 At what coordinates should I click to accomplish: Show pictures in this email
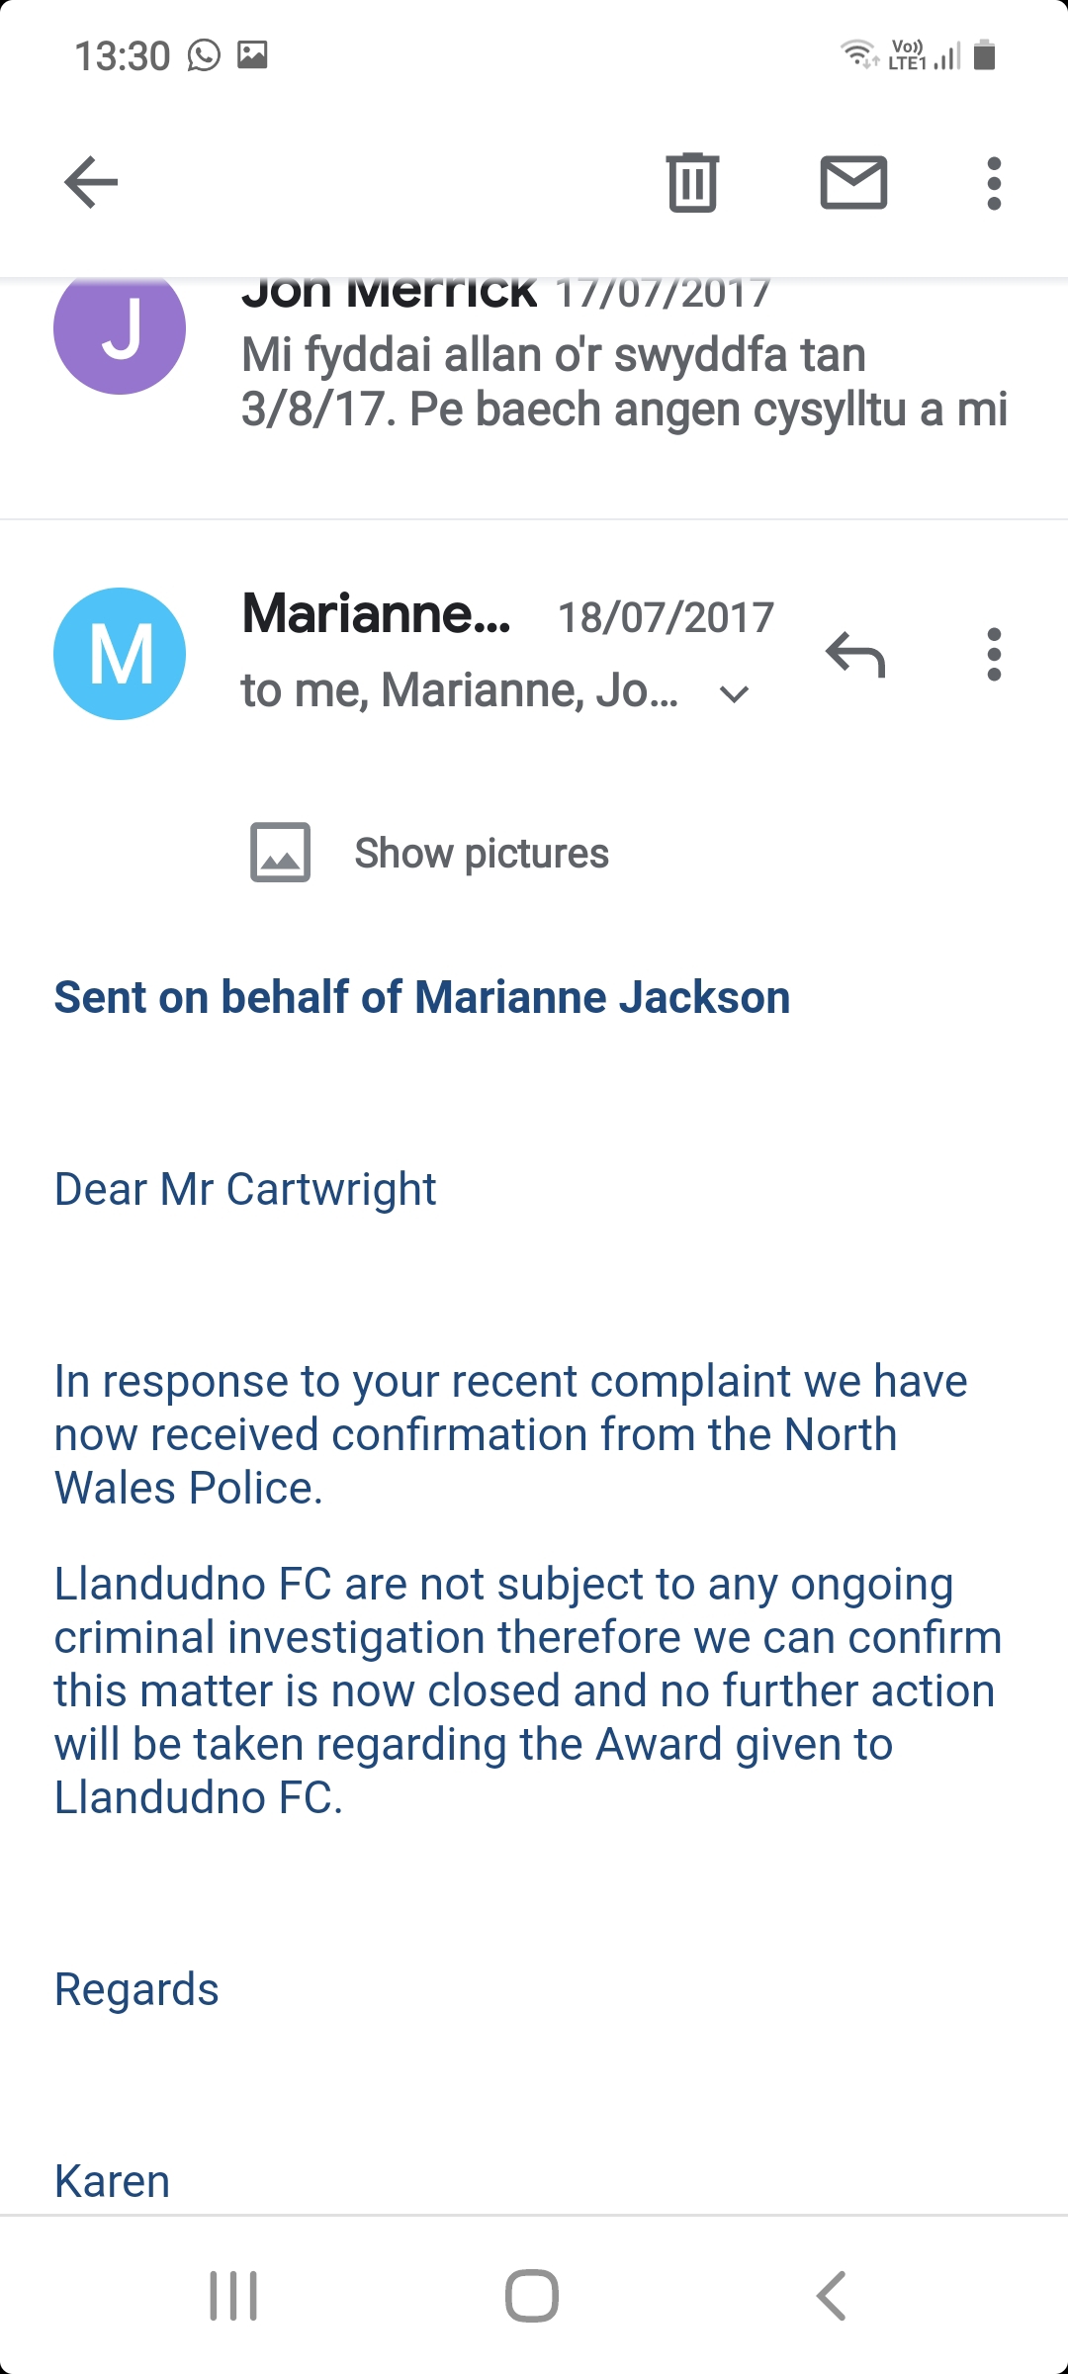click(482, 853)
